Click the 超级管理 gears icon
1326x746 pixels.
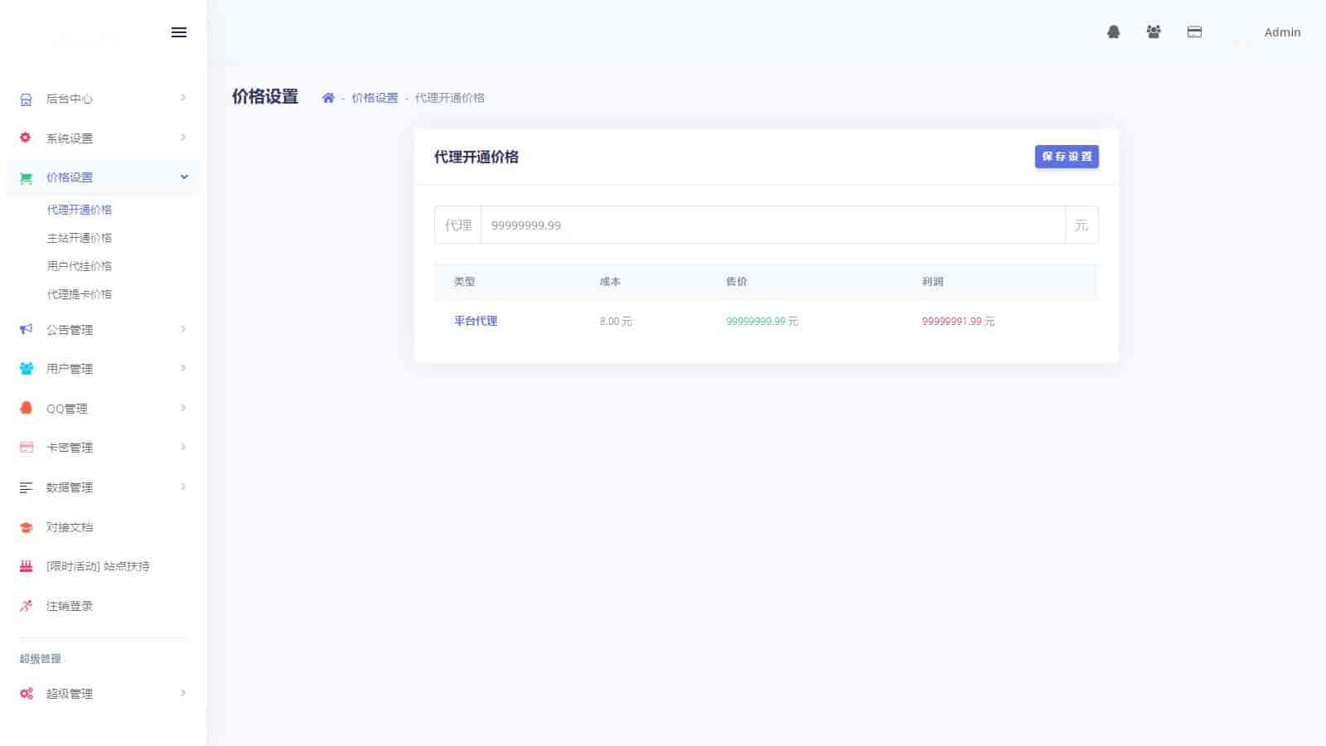27,694
